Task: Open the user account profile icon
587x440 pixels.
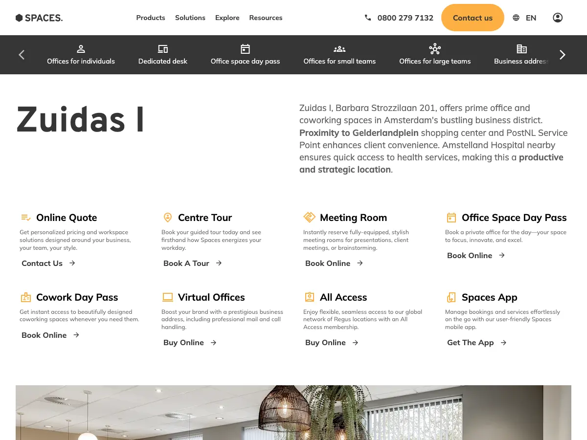Action: pyautogui.click(x=558, y=18)
